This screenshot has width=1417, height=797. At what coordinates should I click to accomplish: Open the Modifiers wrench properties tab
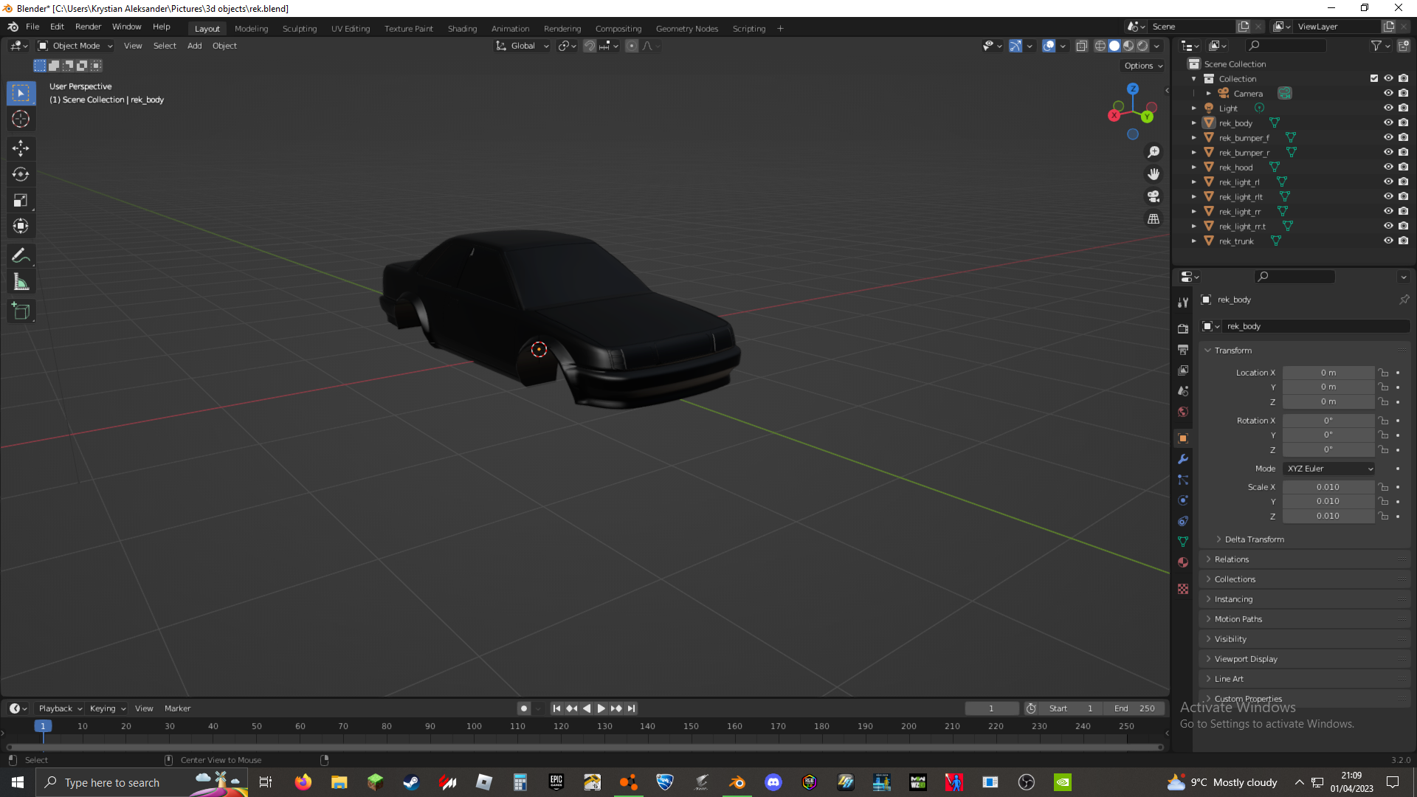(1183, 459)
